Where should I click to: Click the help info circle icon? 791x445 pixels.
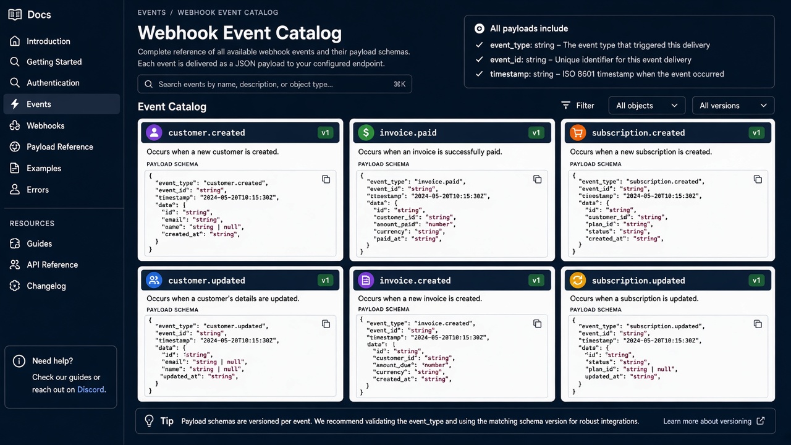[x=20, y=361]
